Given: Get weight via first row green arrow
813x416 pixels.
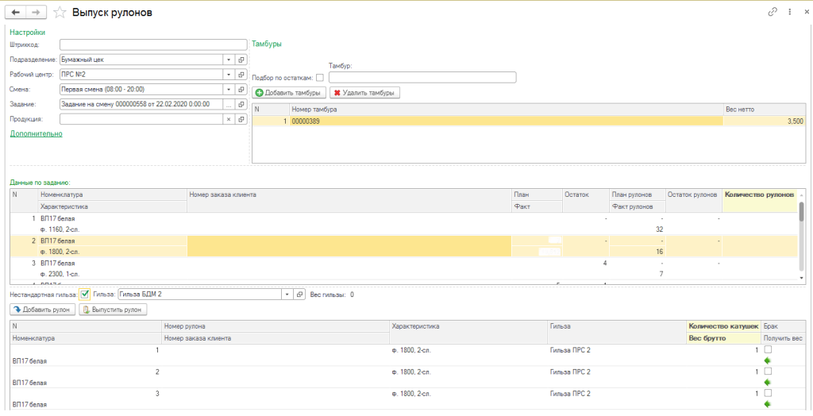Looking at the screenshot, I should 768,360.
